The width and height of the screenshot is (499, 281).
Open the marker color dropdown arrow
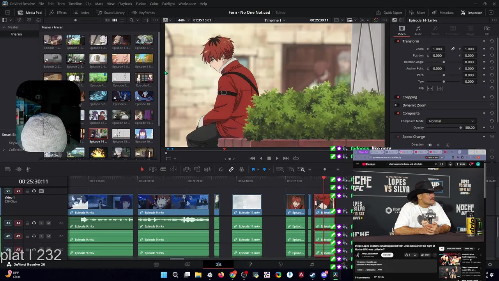click(269, 169)
